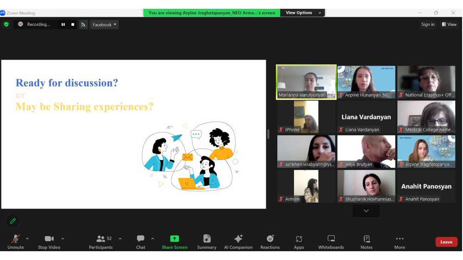Open the Reactions menu
The width and height of the screenshot is (463, 260).
(x=270, y=241)
